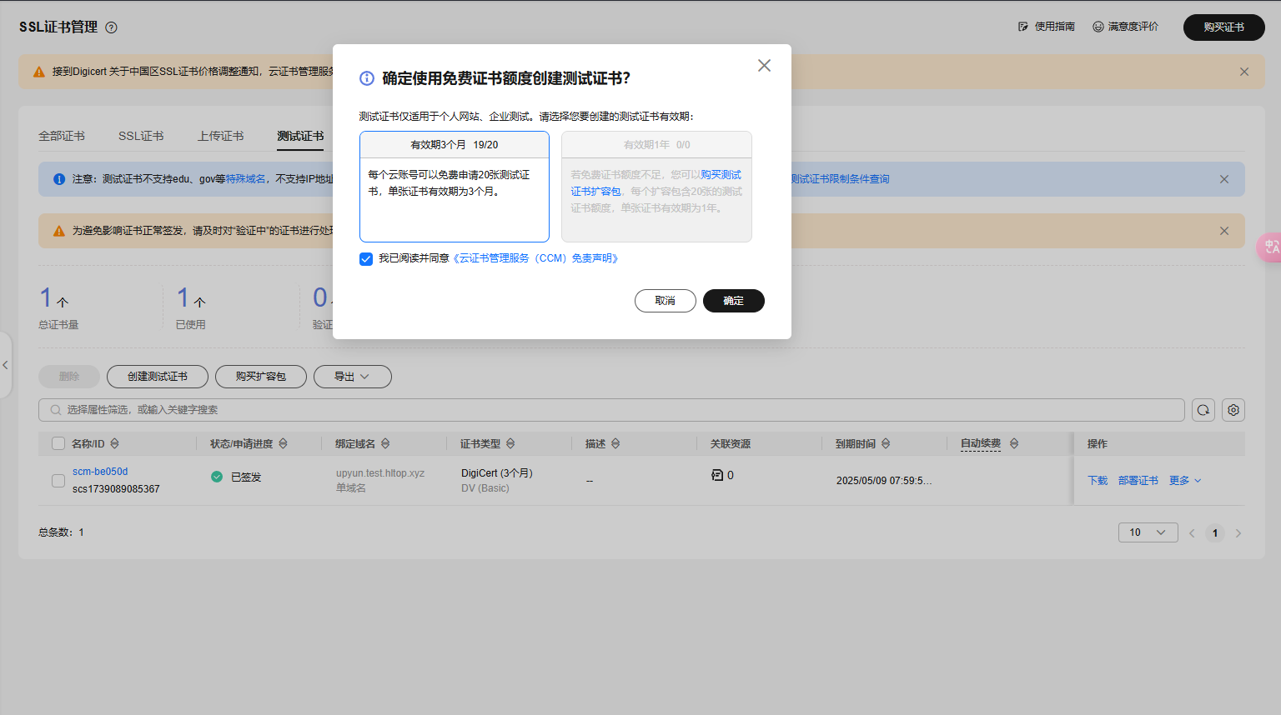Open the 导出 dropdown

[353, 377]
